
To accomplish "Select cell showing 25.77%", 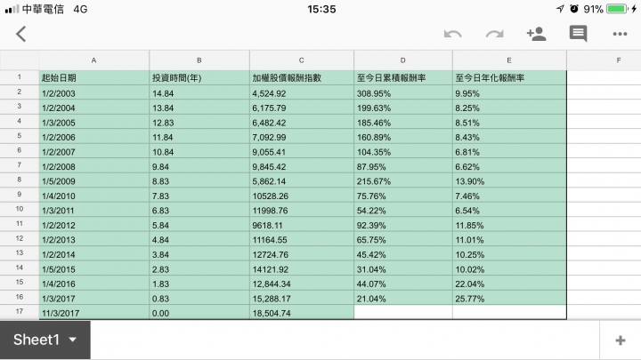I will click(509, 299).
